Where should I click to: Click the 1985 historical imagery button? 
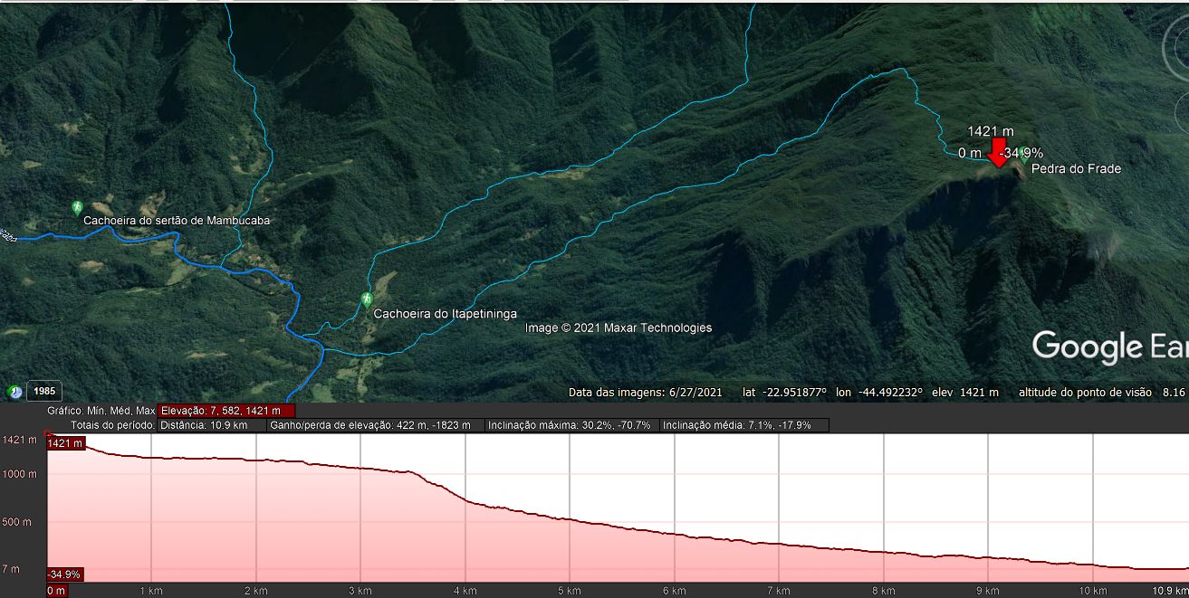click(44, 392)
